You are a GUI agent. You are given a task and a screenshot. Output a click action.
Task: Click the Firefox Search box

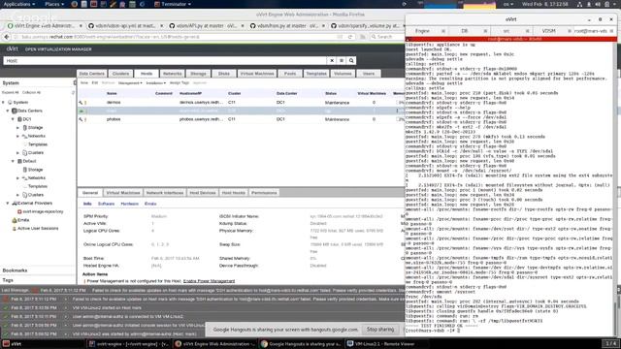pos(386,37)
